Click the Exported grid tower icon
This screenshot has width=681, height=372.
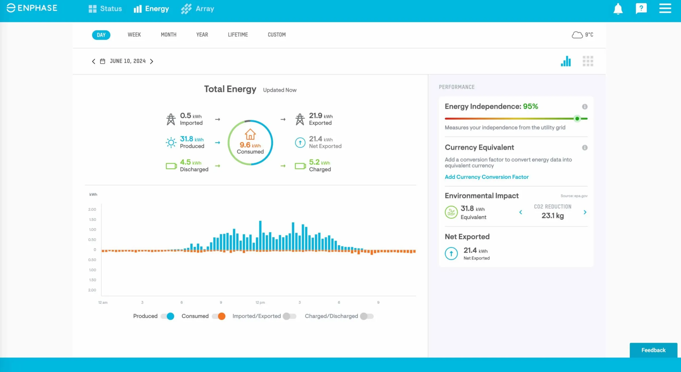click(x=300, y=119)
